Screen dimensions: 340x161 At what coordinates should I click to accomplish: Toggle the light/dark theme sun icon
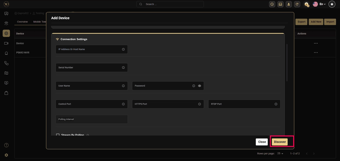click(x=332, y=4)
